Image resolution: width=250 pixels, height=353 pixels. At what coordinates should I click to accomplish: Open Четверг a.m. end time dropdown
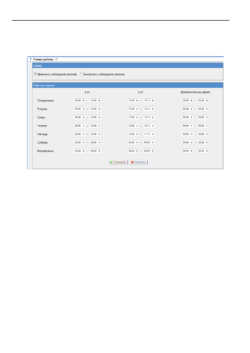coord(95,126)
